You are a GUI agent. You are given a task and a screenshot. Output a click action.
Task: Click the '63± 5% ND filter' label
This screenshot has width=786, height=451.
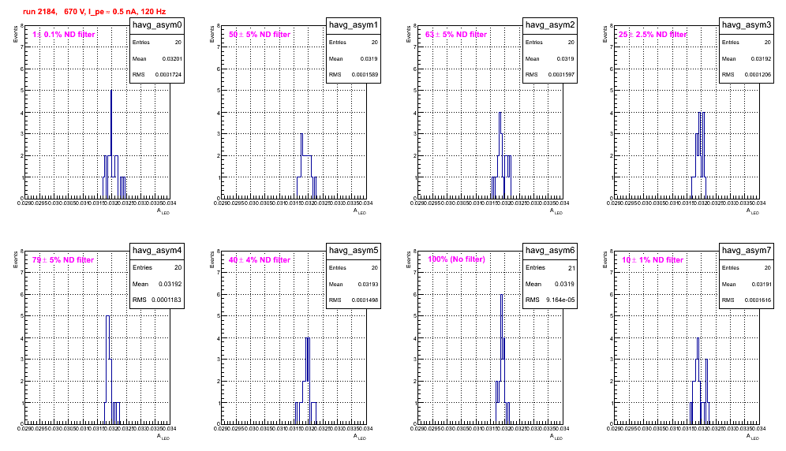pos(456,35)
